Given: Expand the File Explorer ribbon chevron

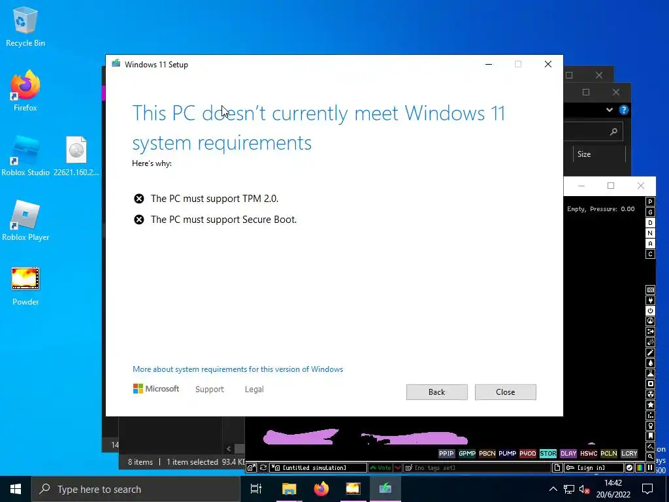Looking at the screenshot, I should coord(610,110).
